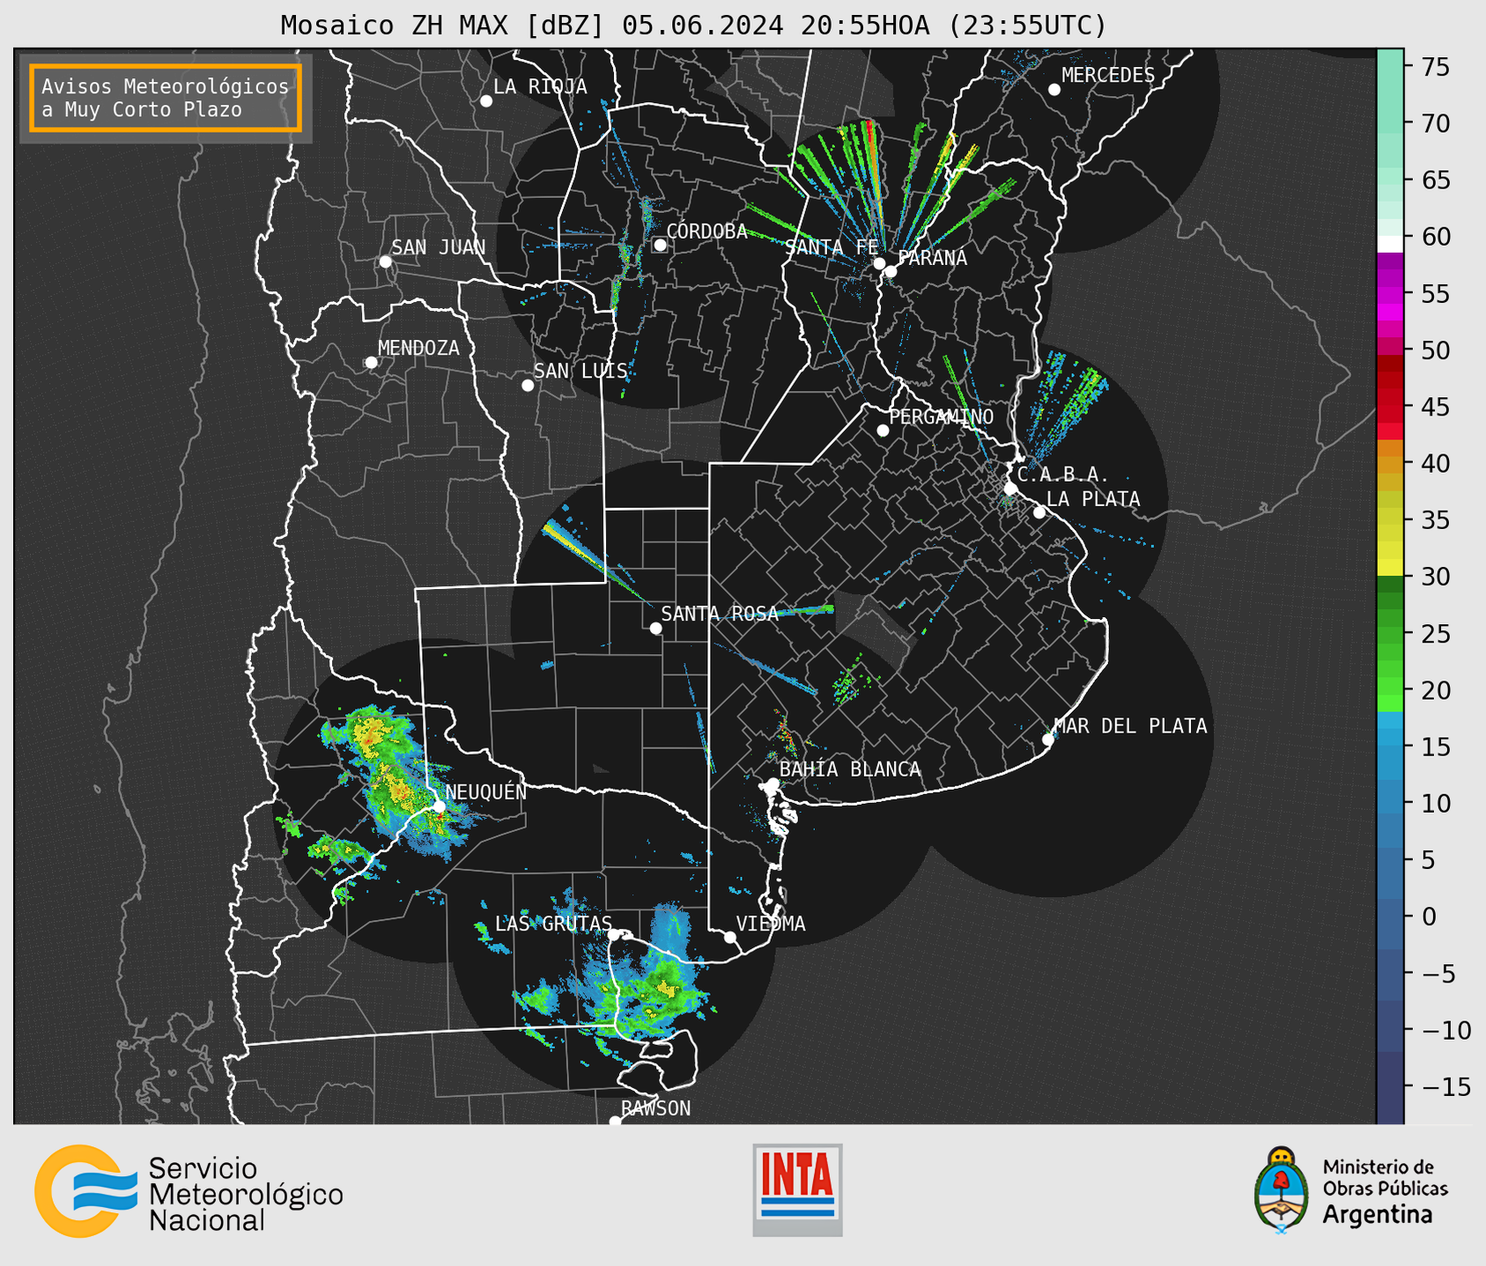Click the LAS GRUTAS city marker dot
Viewport: 1486px width, 1266px height.
pos(614,935)
